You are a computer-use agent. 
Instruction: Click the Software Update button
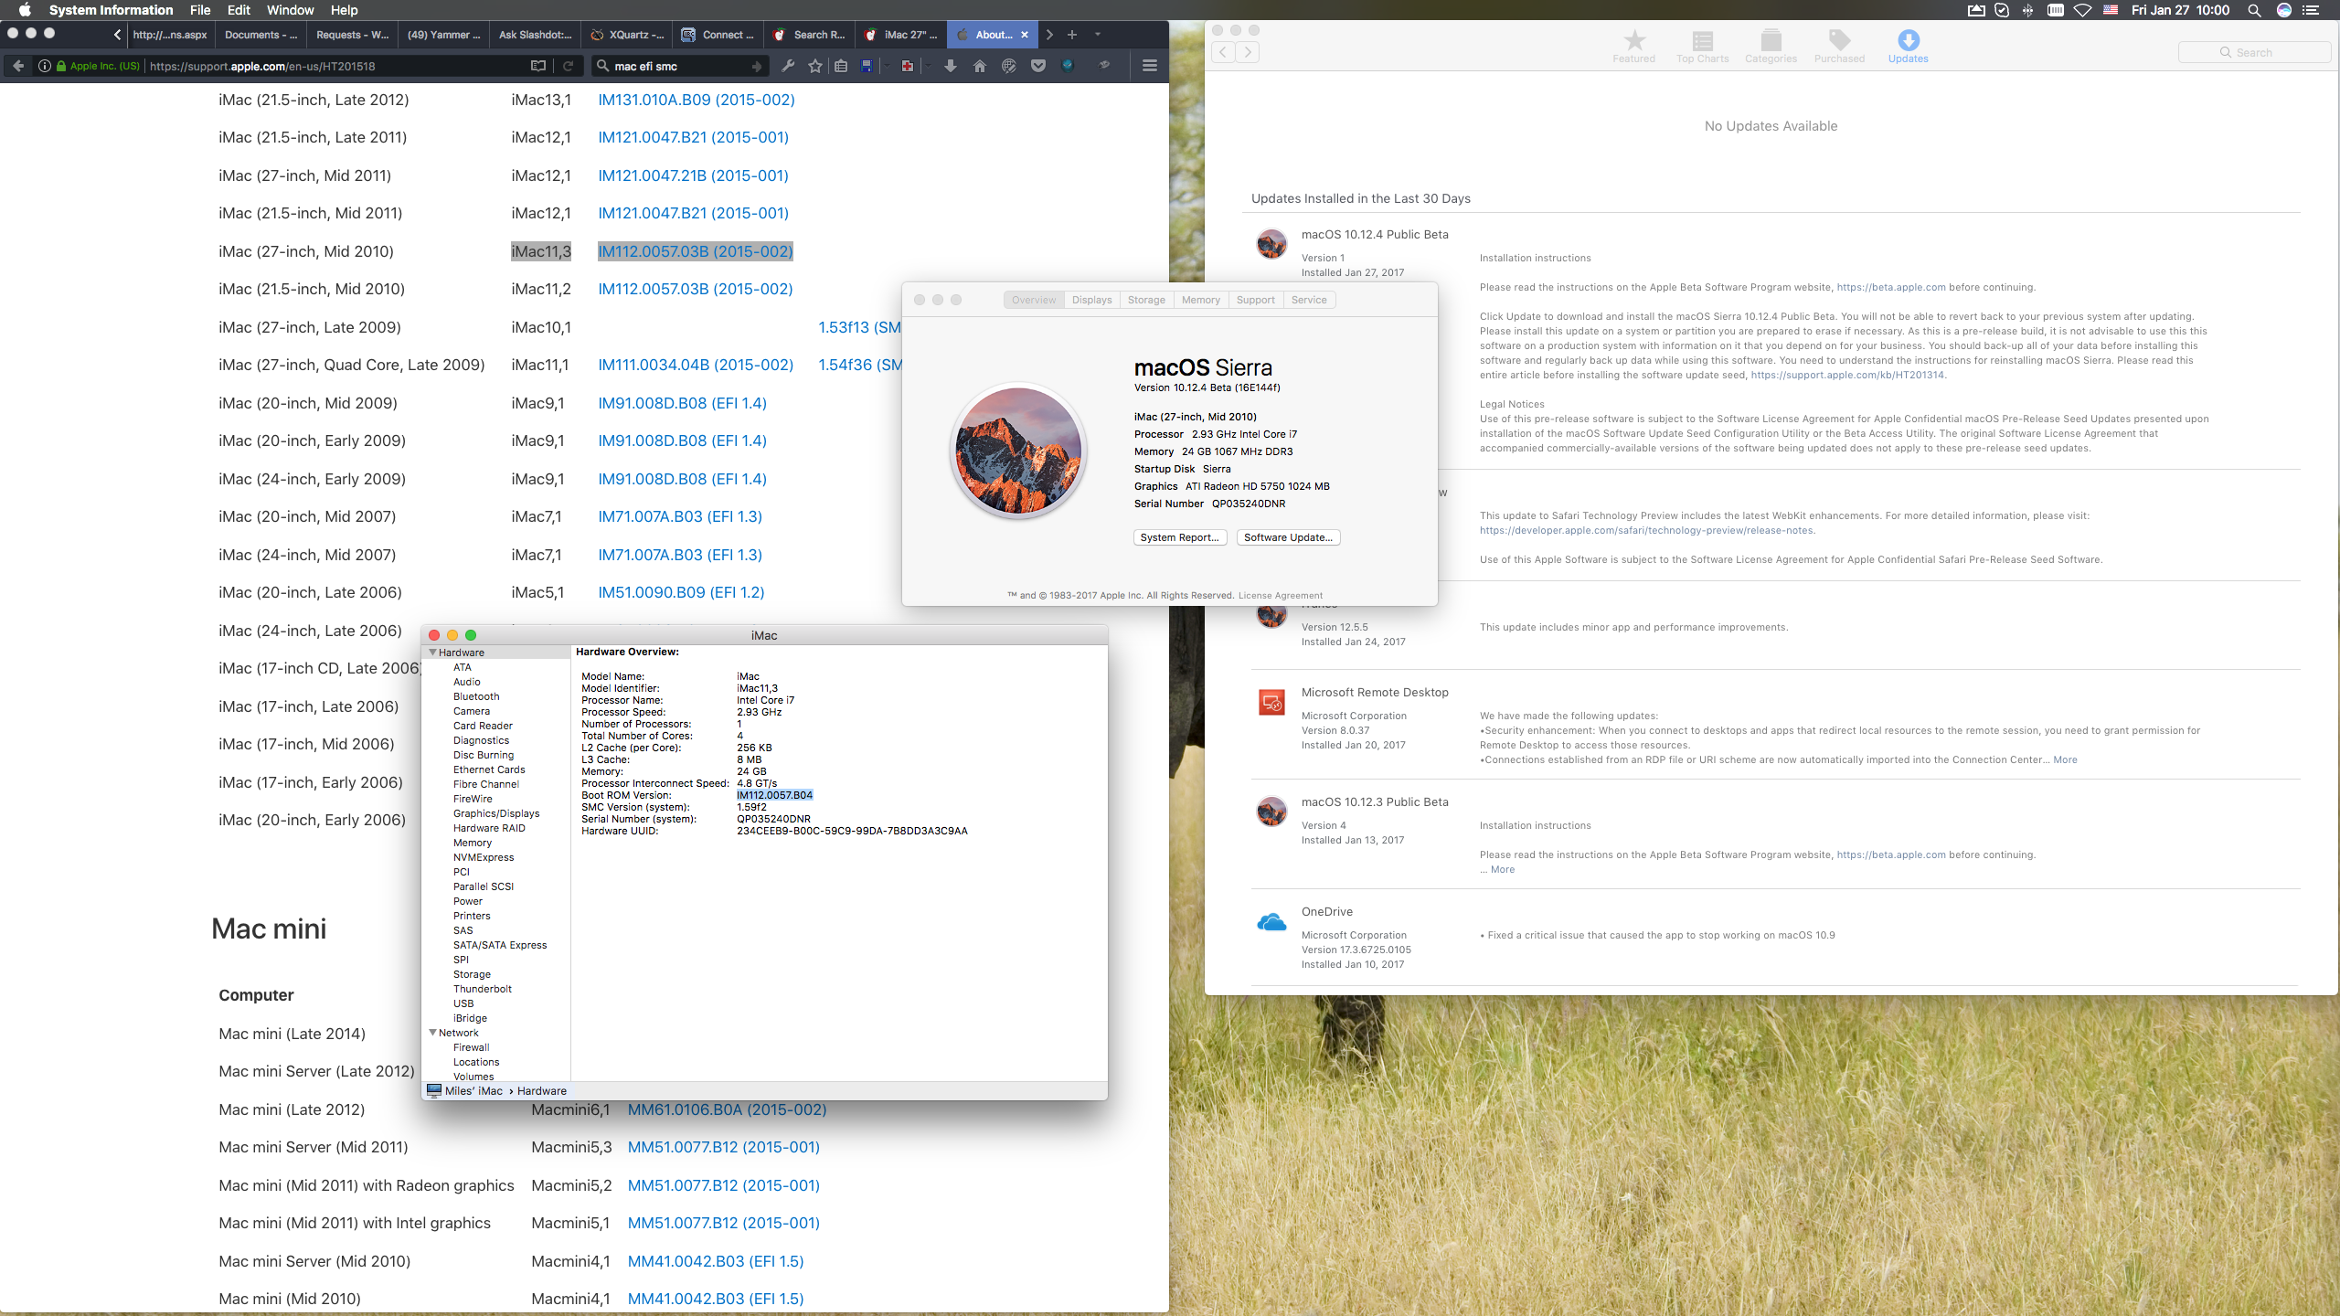pyautogui.click(x=1288, y=537)
